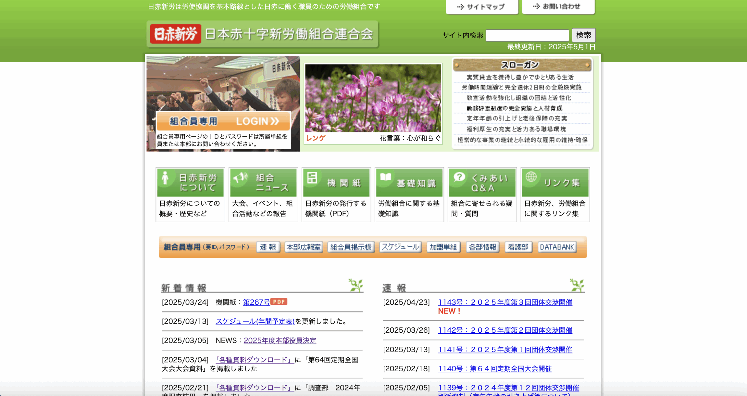Select 速報 in member-only bar

coord(268,247)
